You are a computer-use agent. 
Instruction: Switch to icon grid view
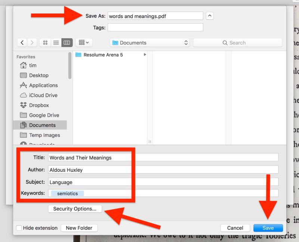(x=44, y=42)
